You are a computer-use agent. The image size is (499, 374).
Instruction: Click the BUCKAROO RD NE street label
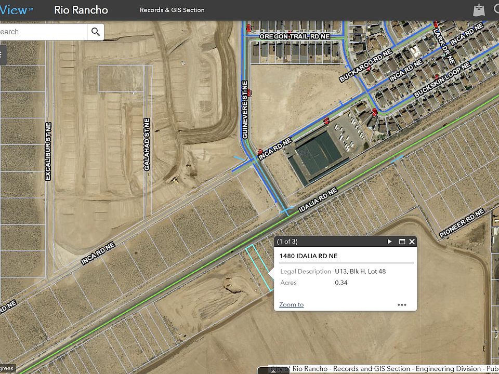coord(365,66)
